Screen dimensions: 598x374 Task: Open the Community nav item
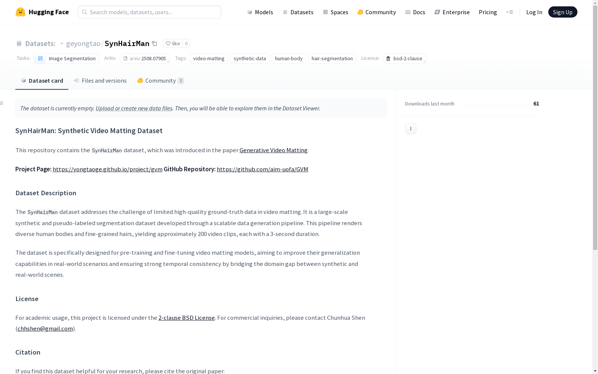tap(377, 12)
